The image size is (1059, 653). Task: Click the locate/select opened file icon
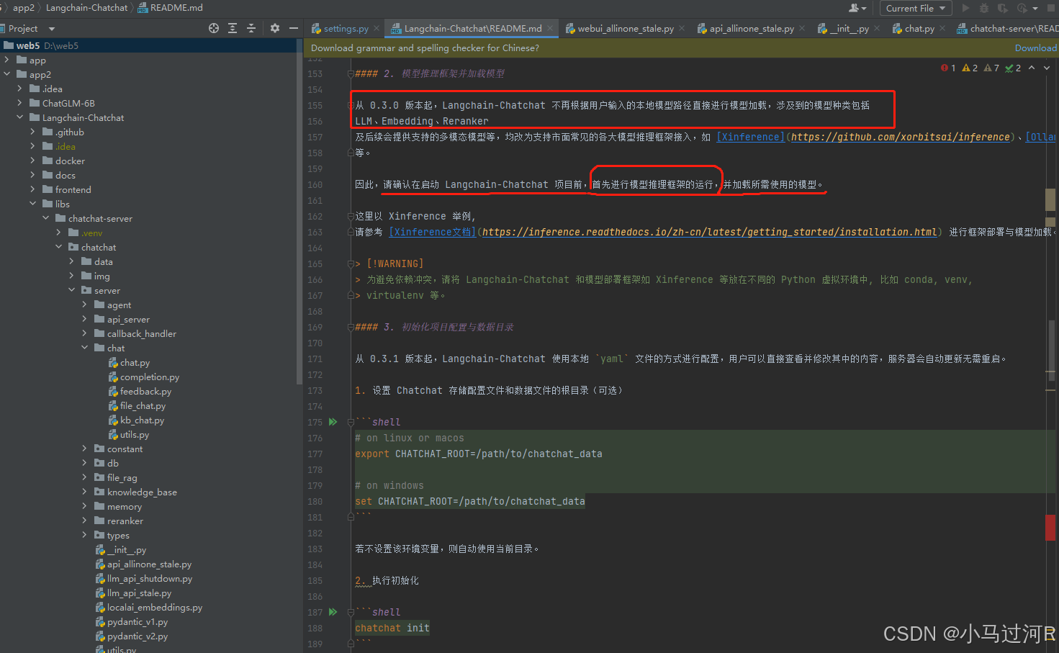click(x=214, y=28)
